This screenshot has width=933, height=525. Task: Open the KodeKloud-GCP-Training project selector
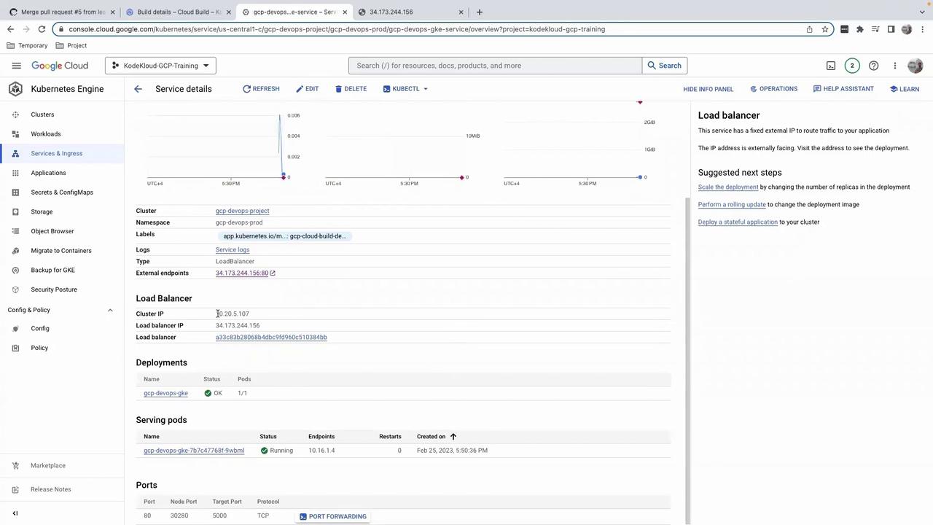160,66
